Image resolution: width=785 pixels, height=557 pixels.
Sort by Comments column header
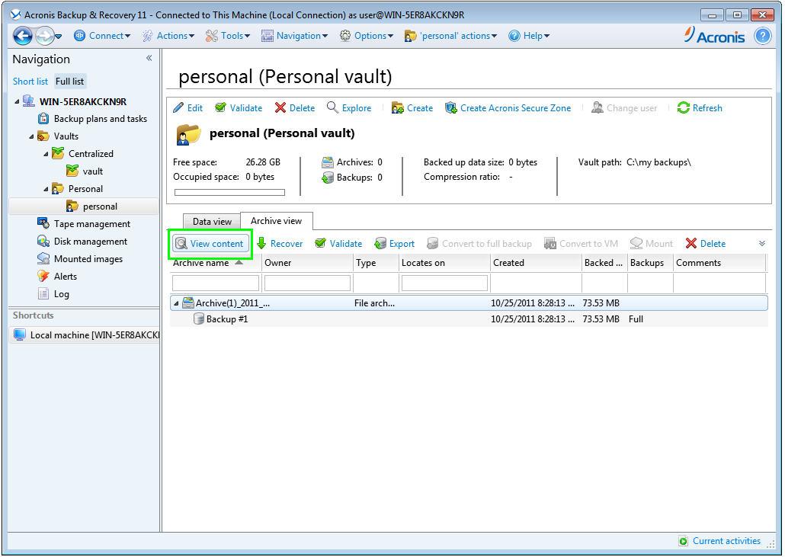[719, 263]
